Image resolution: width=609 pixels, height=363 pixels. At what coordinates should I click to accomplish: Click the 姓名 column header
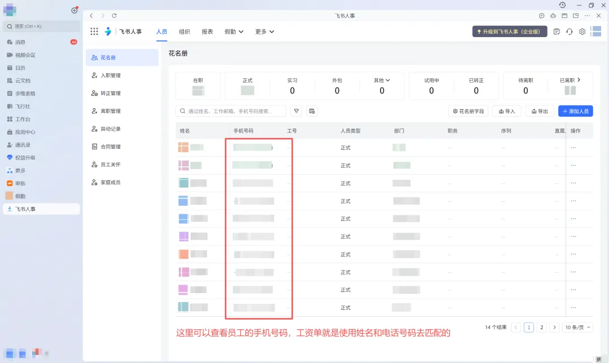pos(185,131)
